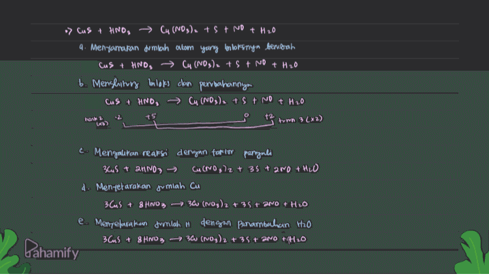Click heading 'd. Menyetarakan jumlah Cu'
This screenshot has height=276, width=489.
[x=140, y=186]
